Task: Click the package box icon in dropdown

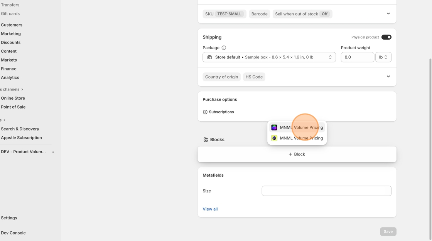Action: click(x=209, y=57)
